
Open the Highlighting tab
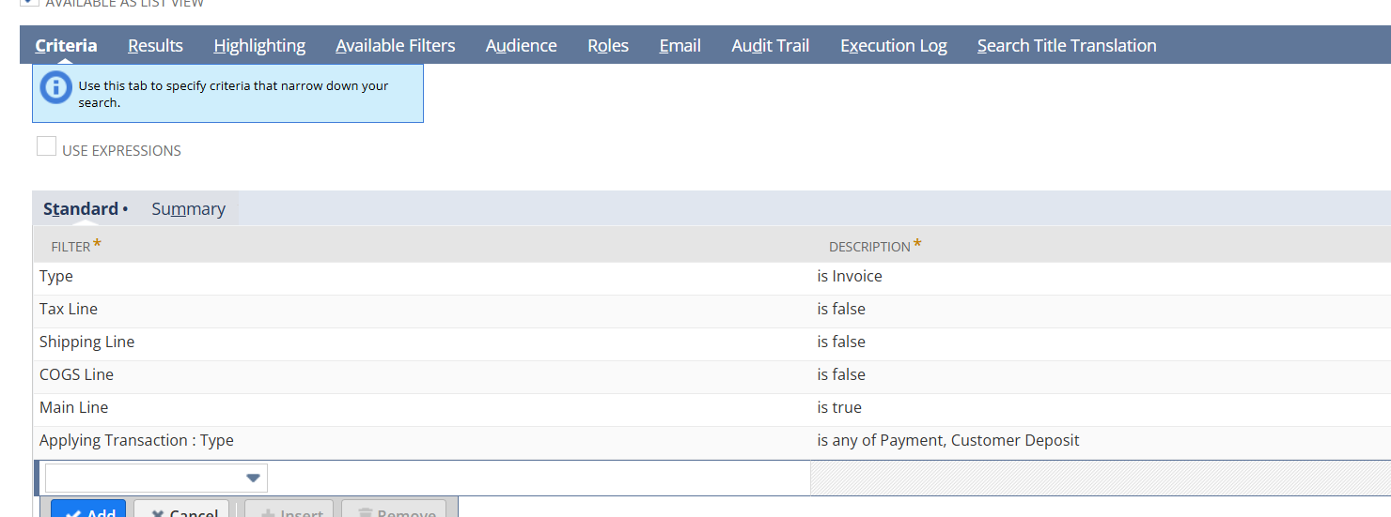click(259, 45)
